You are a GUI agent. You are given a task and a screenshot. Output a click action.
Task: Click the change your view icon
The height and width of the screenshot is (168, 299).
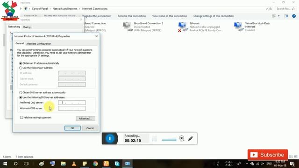(274, 16)
